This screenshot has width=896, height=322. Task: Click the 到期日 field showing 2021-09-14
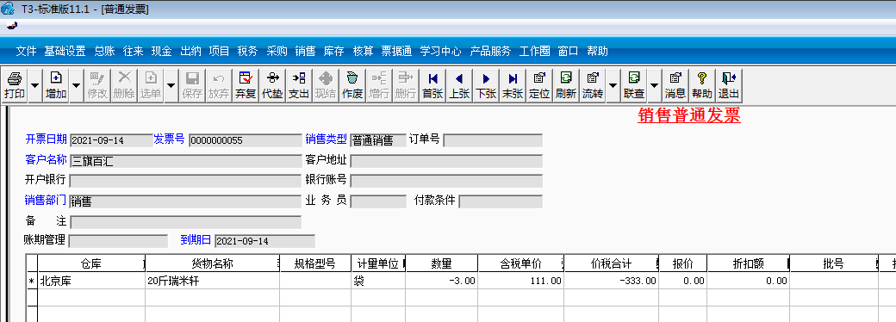point(264,241)
